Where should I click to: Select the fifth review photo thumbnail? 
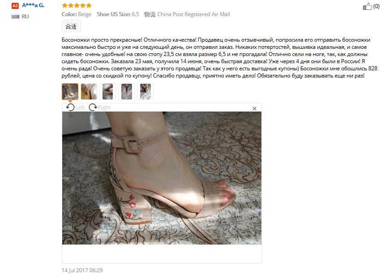click(x=145, y=91)
